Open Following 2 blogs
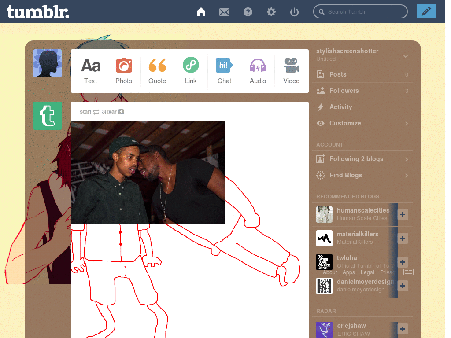Image resolution: width=451 pixels, height=338 pixels. point(362,159)
